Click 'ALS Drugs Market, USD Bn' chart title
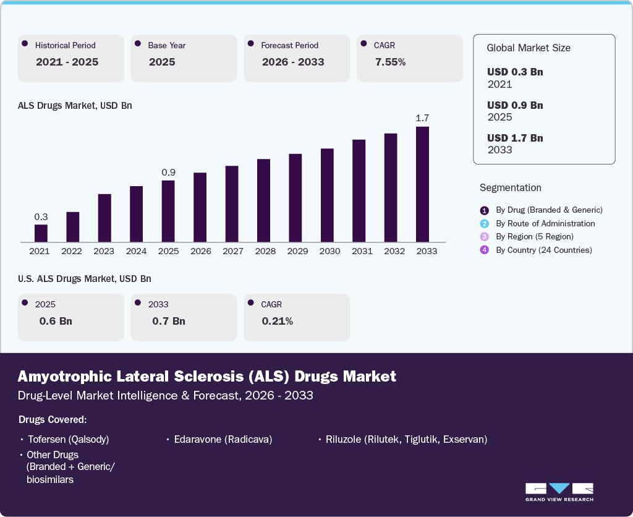 [75, 106]
